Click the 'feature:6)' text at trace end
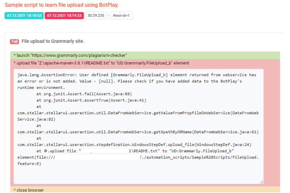290x193 pixels. pyautogui.click(x=29, y=164)
